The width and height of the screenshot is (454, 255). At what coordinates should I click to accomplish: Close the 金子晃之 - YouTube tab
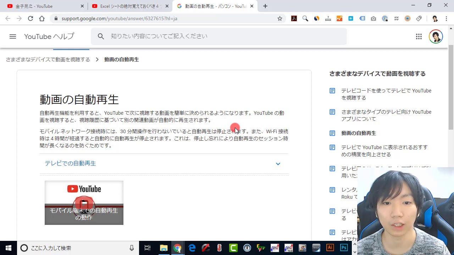point(82,6)
